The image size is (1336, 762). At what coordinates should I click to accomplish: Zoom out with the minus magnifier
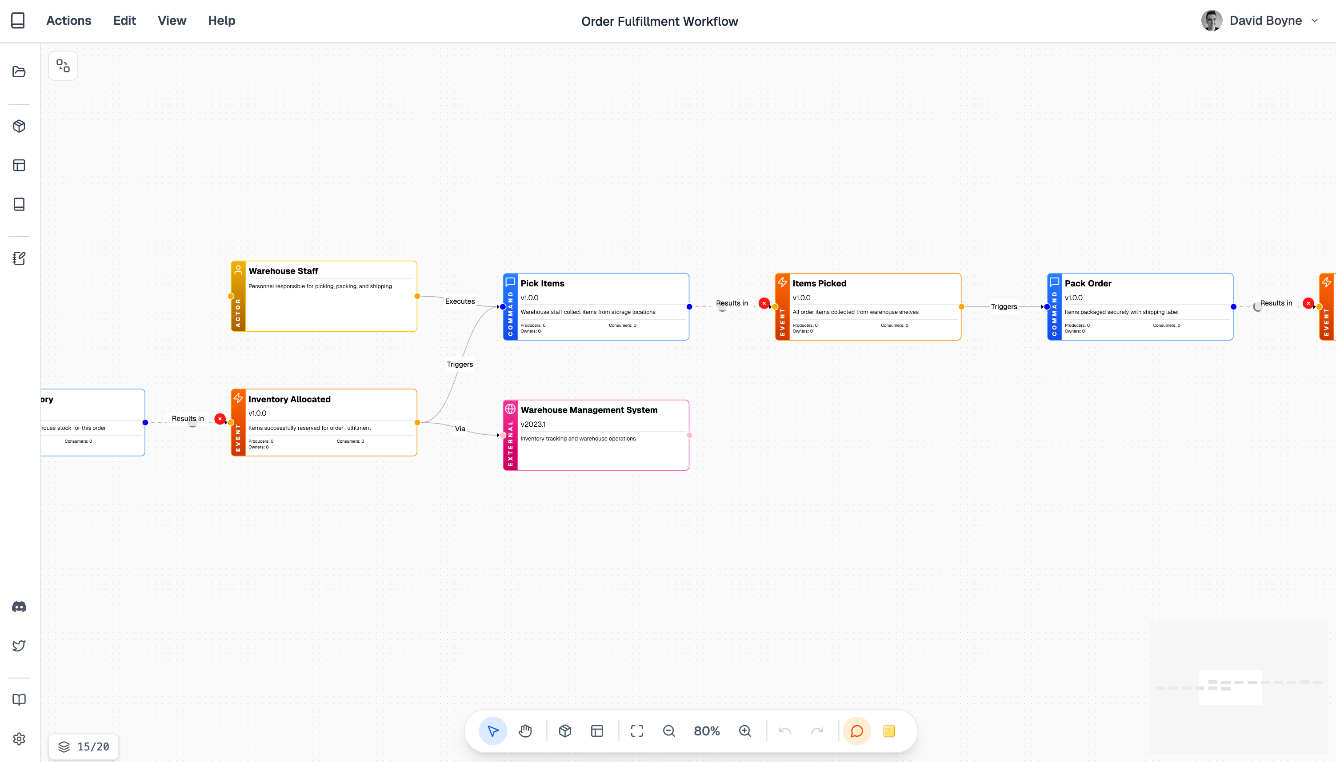(x=669, y=730)
